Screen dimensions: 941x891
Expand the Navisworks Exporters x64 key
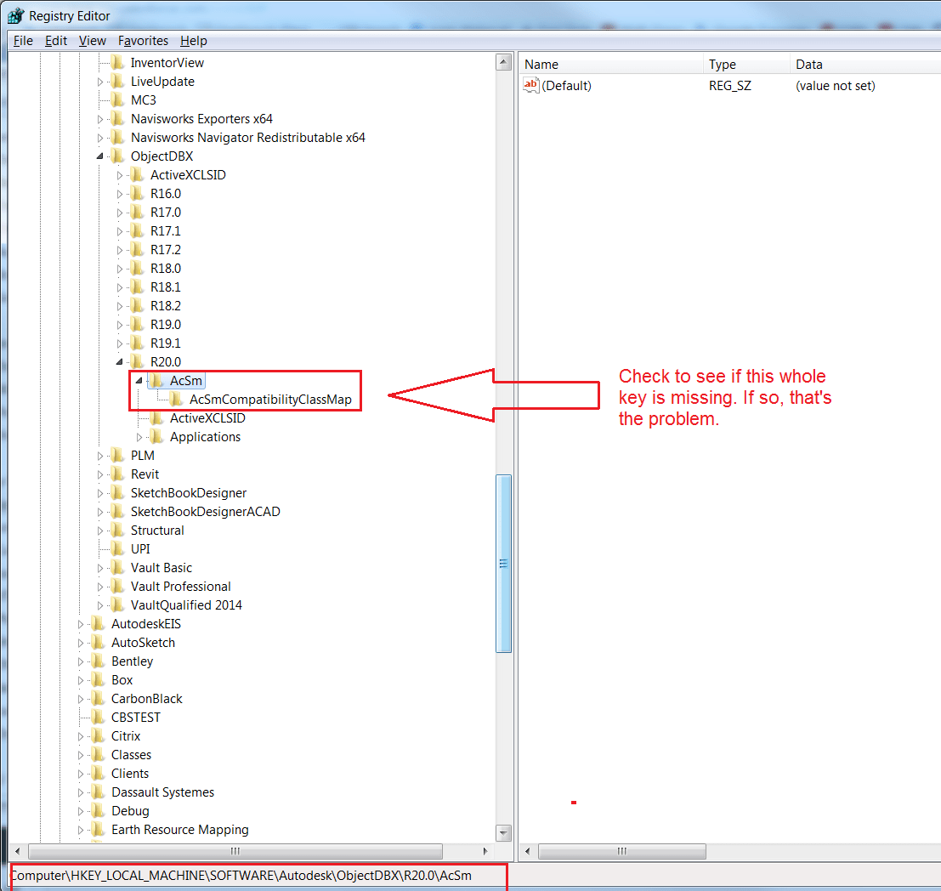pyautogui.click(x=100, y=119)
